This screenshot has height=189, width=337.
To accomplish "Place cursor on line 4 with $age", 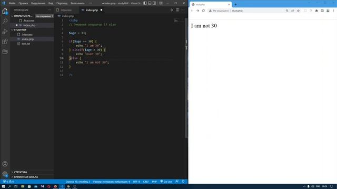I will (x=77, y=33).
